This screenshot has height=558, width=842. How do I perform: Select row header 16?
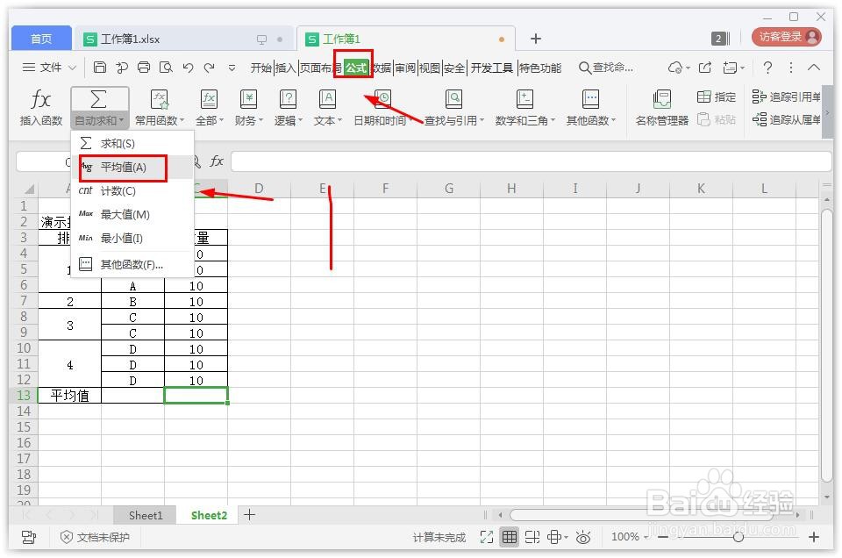tap(24, 443)
